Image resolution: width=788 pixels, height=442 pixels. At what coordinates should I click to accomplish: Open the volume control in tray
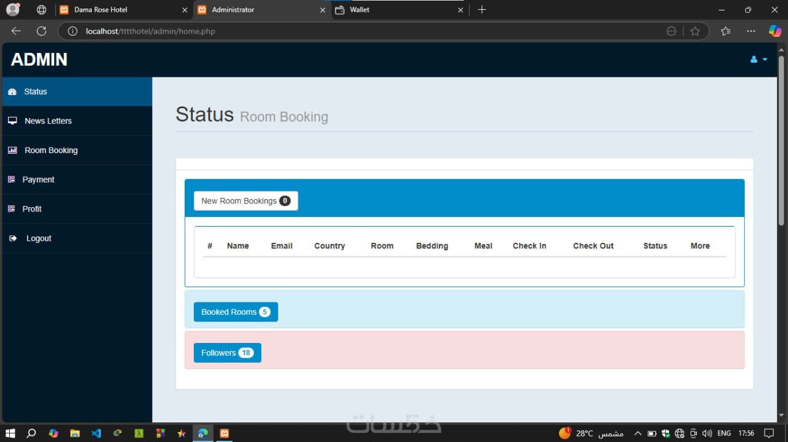click(707, 433)
